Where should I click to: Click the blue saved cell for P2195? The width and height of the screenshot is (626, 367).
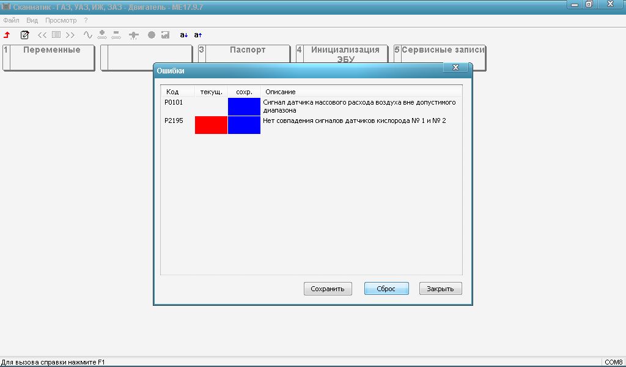point(244,125)
